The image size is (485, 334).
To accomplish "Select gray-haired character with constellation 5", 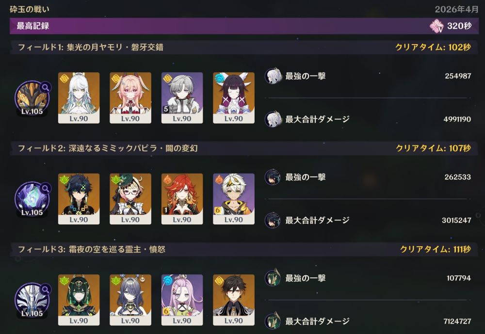I will click(182, 98).
